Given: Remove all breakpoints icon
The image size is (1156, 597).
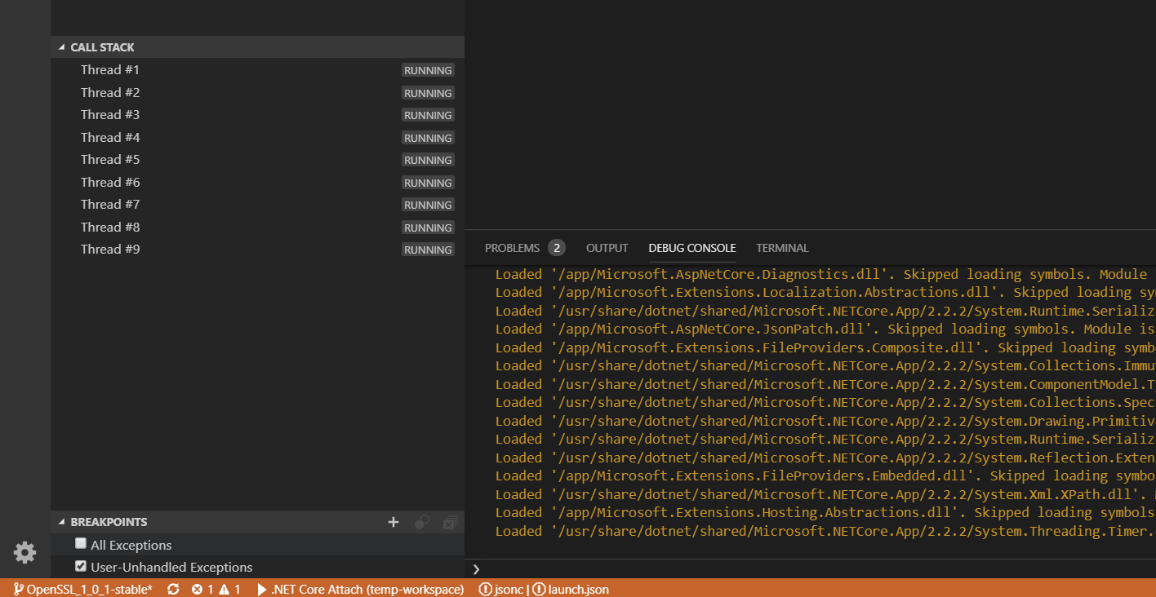Looking at the screenshot, I should 450,522.
